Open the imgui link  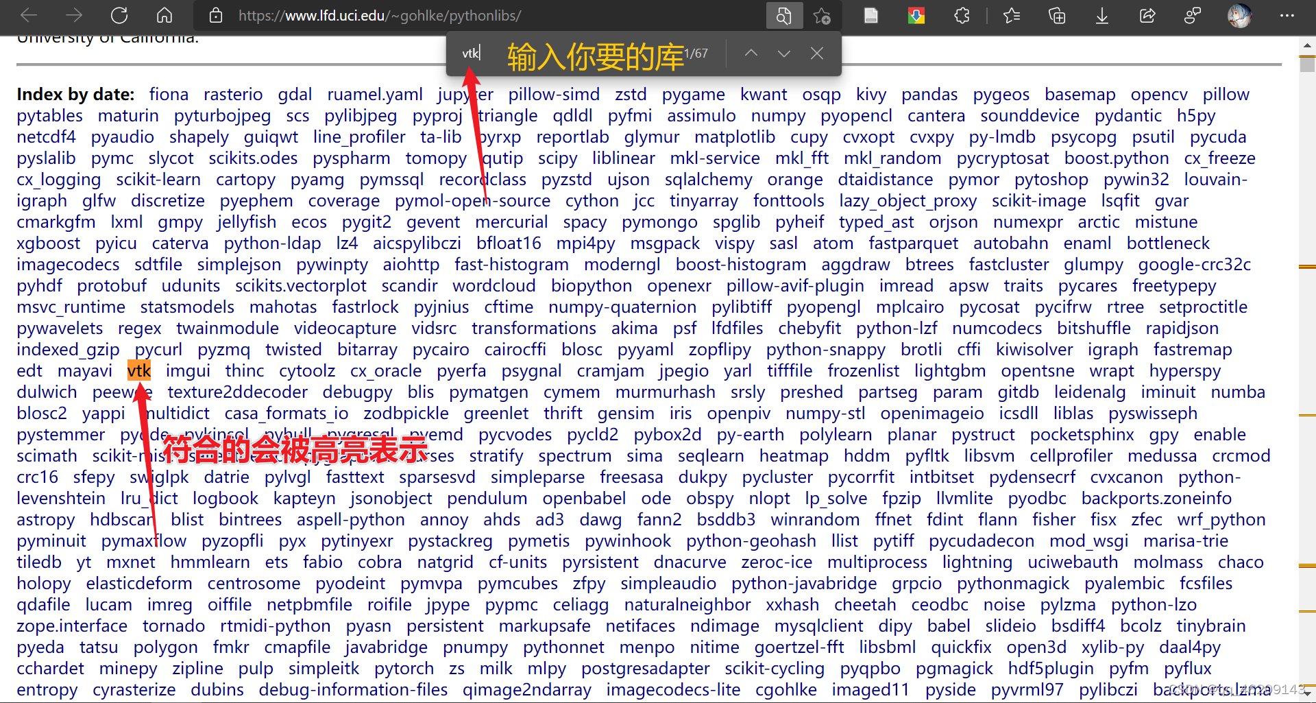tap(188, 371)
